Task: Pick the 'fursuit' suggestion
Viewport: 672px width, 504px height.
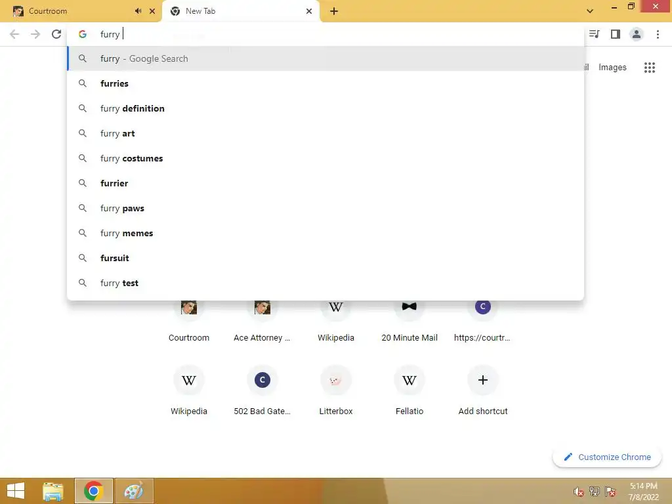Action: coord(325,258)
